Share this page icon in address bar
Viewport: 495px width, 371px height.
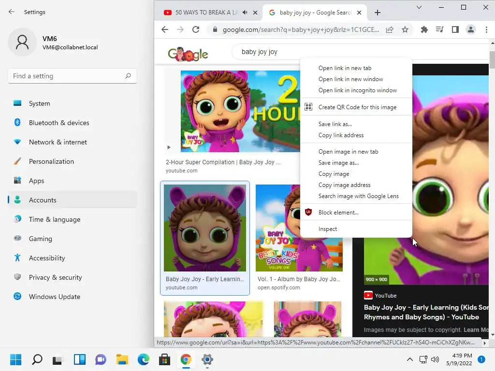(390, 29)
